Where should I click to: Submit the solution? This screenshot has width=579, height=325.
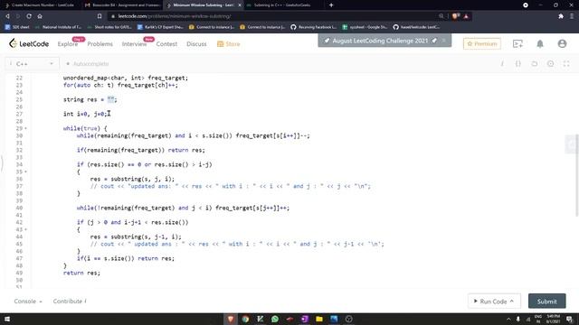pyautogui.click(x=546, y=301)
